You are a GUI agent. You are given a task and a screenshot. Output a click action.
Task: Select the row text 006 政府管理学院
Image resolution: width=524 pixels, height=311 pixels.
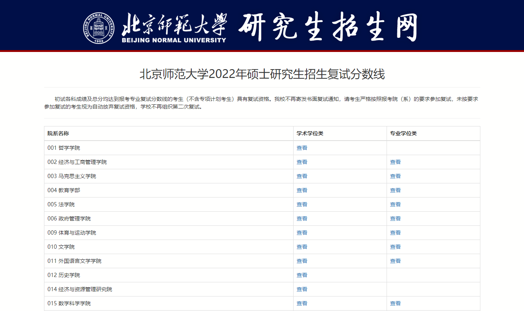[x=69, y=219]
